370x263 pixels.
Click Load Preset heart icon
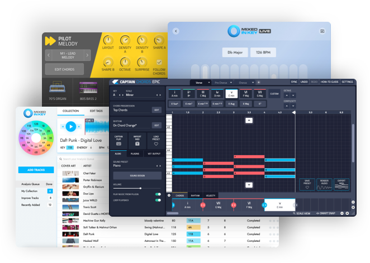[x=156, y=144]
